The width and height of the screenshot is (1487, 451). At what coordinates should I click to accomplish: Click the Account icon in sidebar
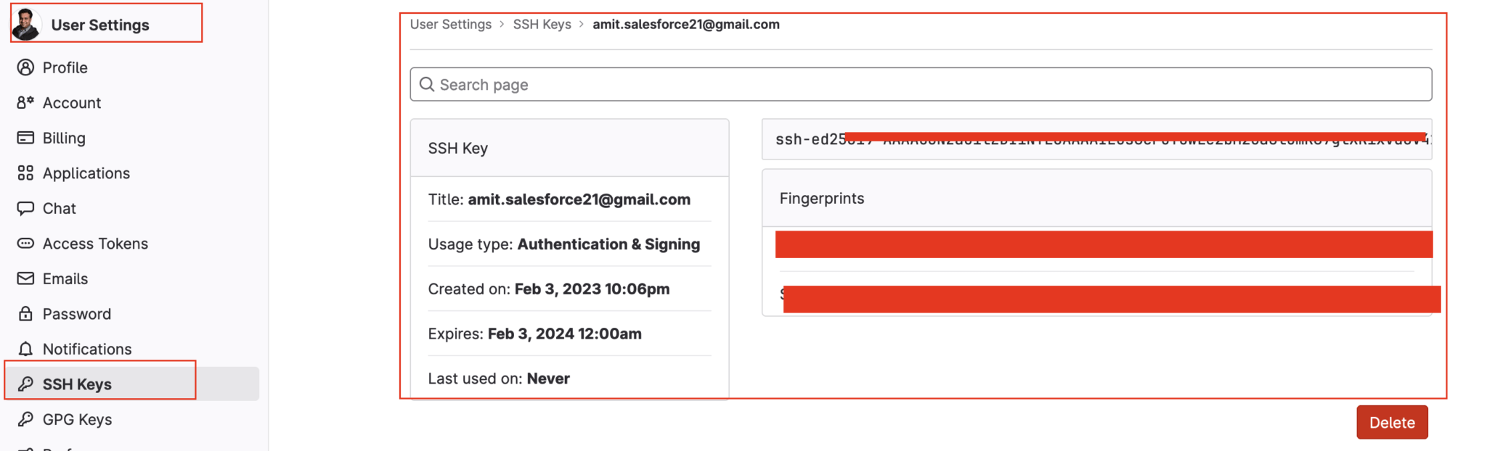25,102
